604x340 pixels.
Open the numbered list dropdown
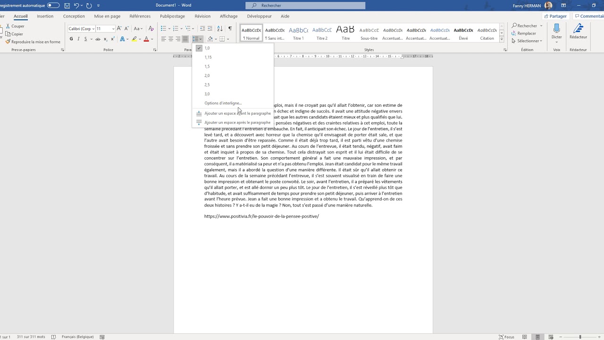[x=181, y=29]
